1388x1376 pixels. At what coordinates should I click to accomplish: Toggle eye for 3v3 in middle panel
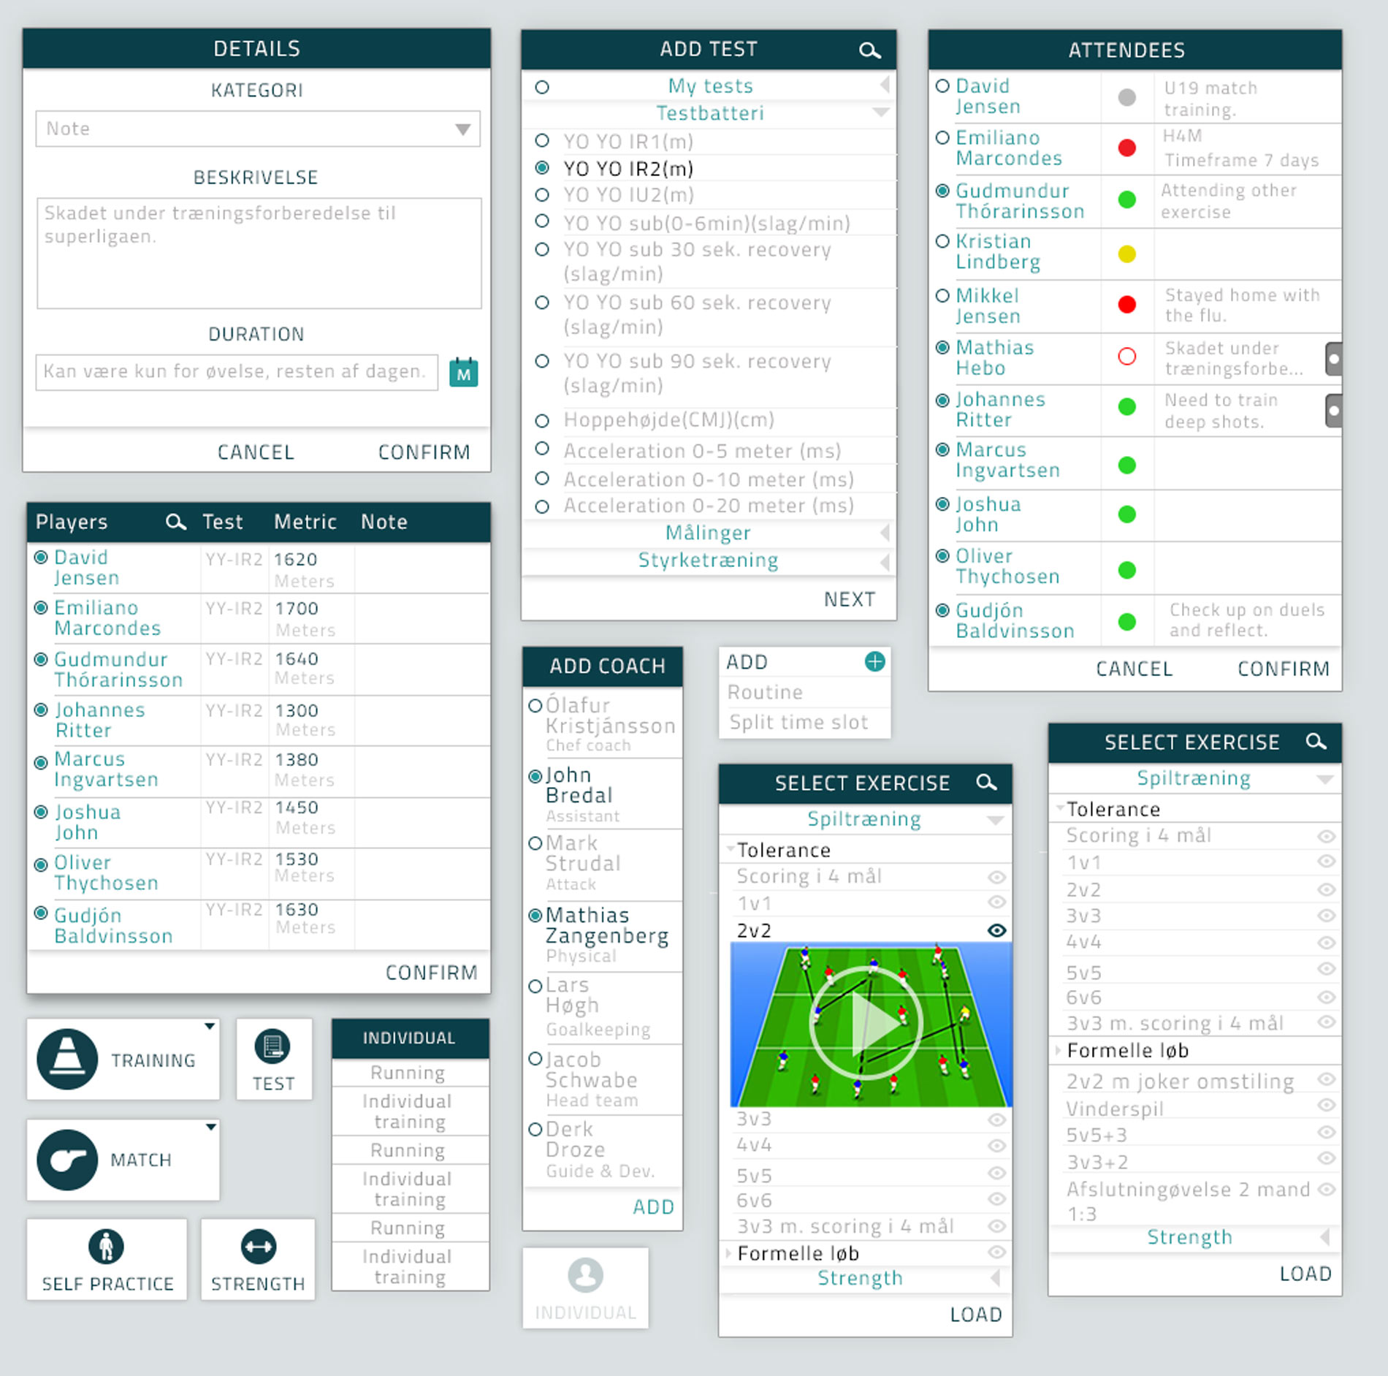coord(996,1120)
